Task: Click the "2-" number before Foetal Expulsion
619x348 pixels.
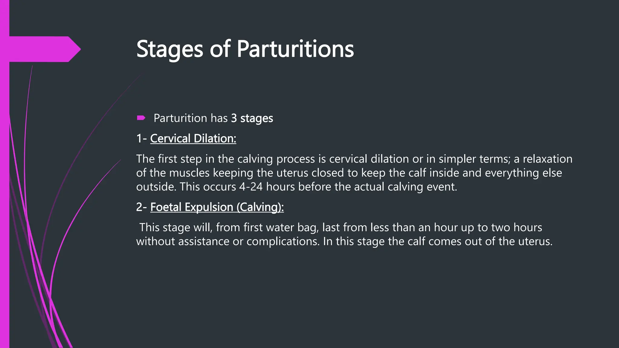Action: pyautogui.click(x=141, y=207)
